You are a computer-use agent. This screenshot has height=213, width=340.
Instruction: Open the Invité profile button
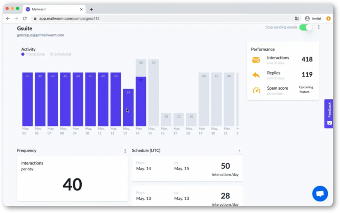(x=313, y=19)
